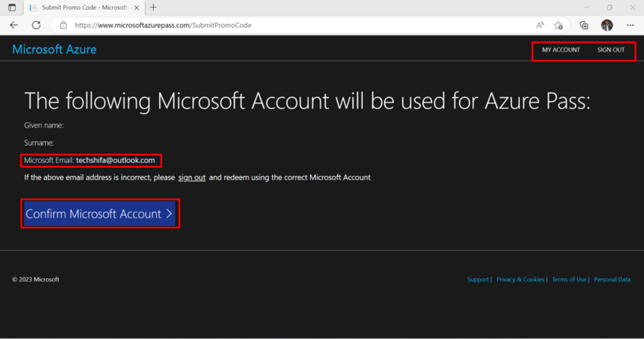Viewport: 644px width, 339px height.
Task: Select the Submit Promo Code tab
Action: tap(84, 8)
